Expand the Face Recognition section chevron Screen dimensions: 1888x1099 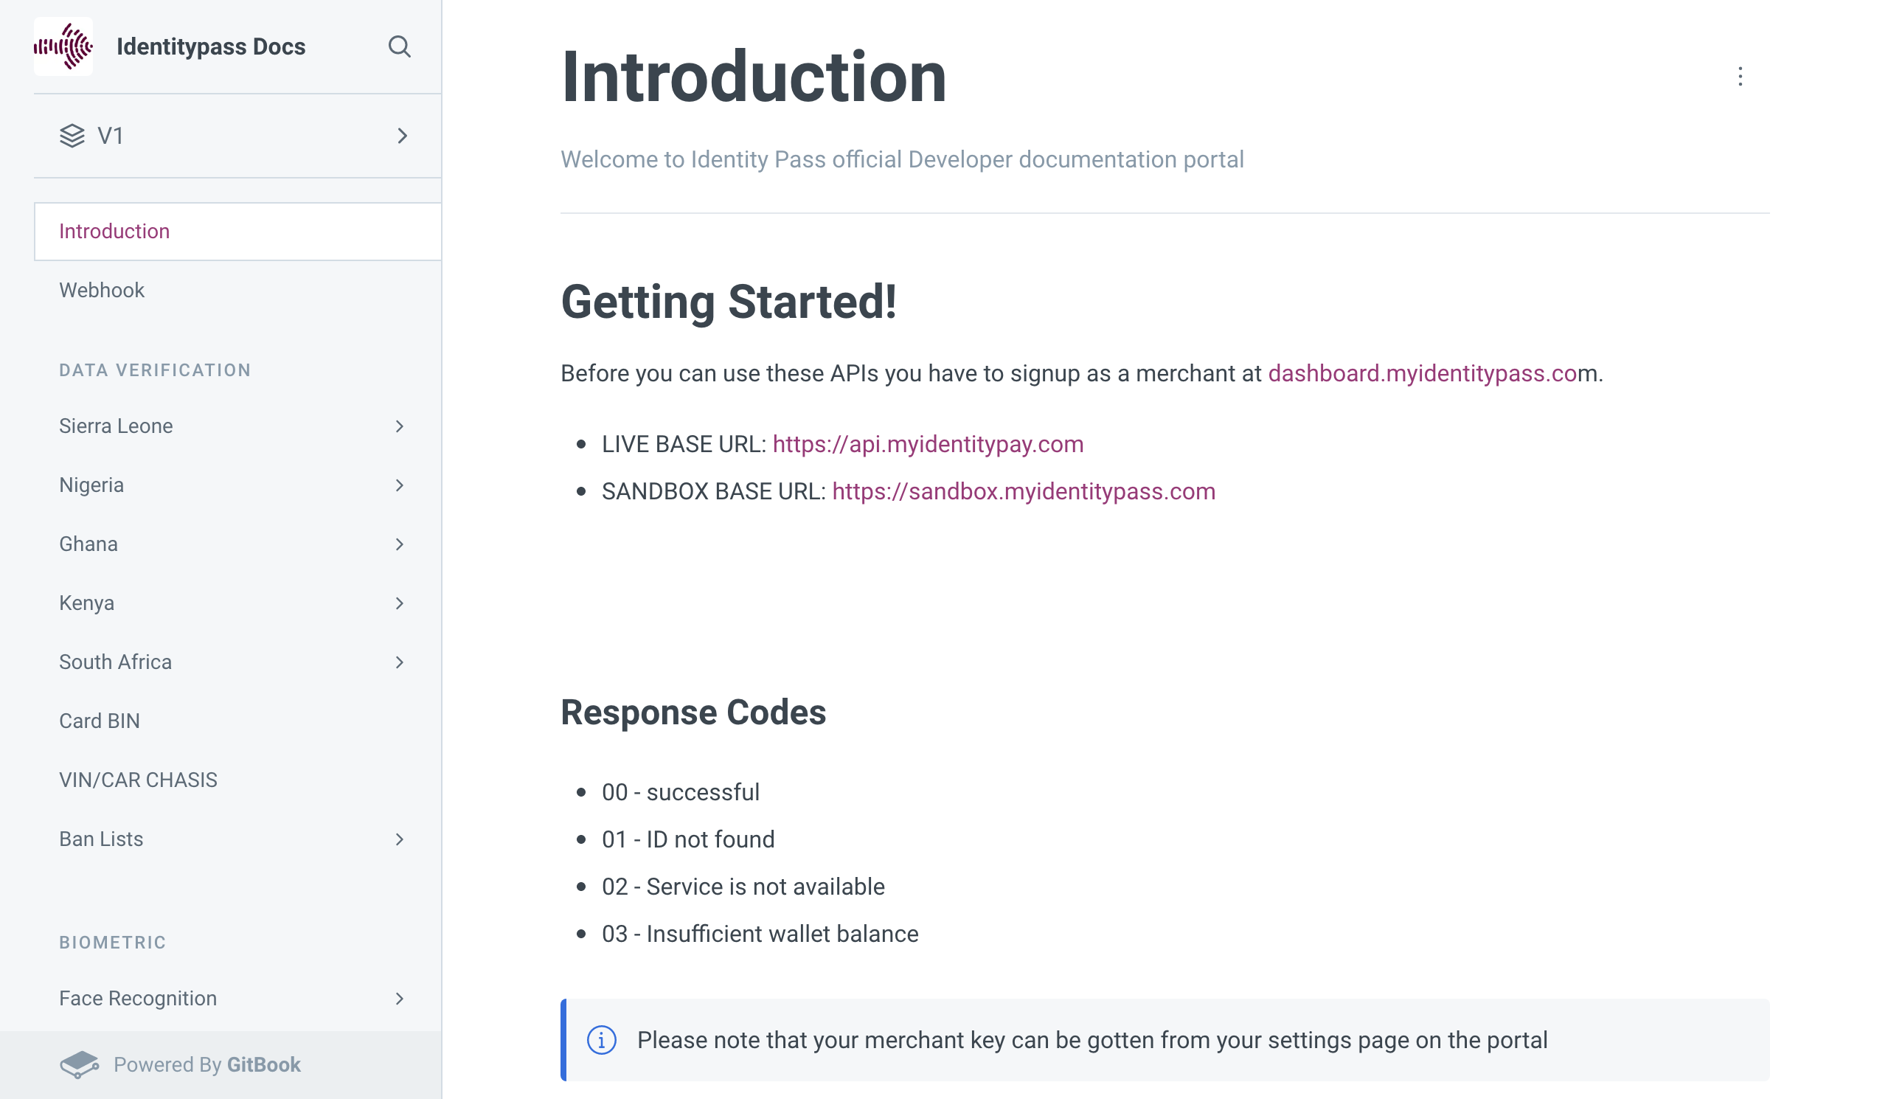(x=399, y=999)
